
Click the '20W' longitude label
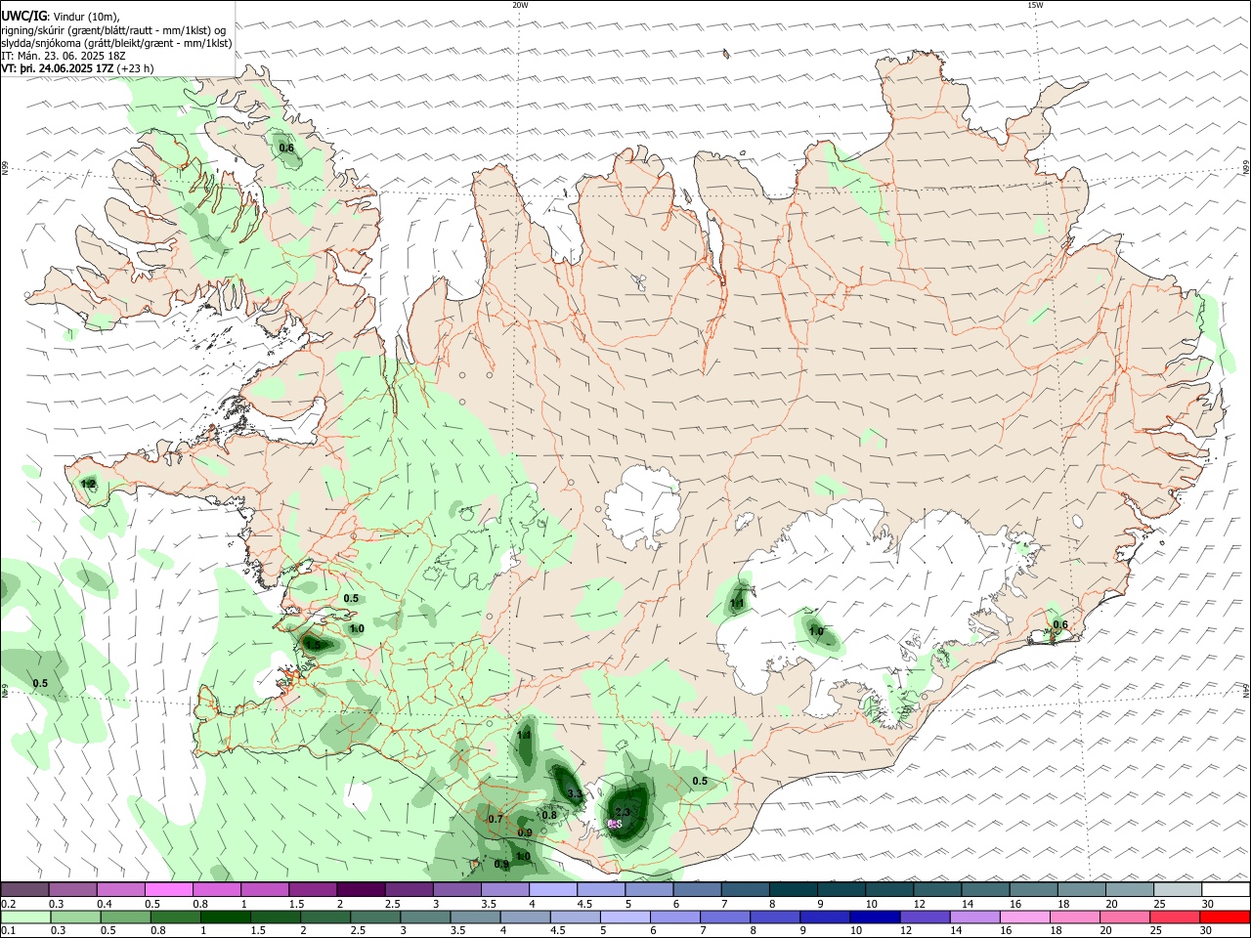520,5
